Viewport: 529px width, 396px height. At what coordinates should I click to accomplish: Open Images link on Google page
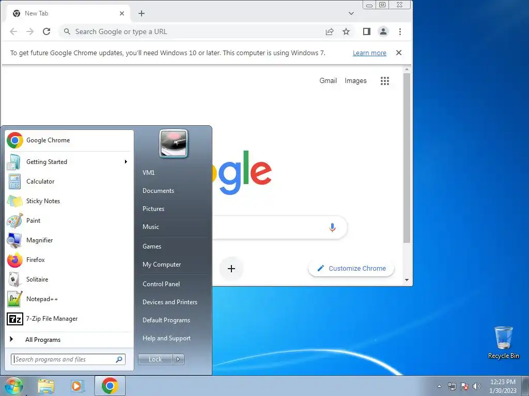click(355, 80)
